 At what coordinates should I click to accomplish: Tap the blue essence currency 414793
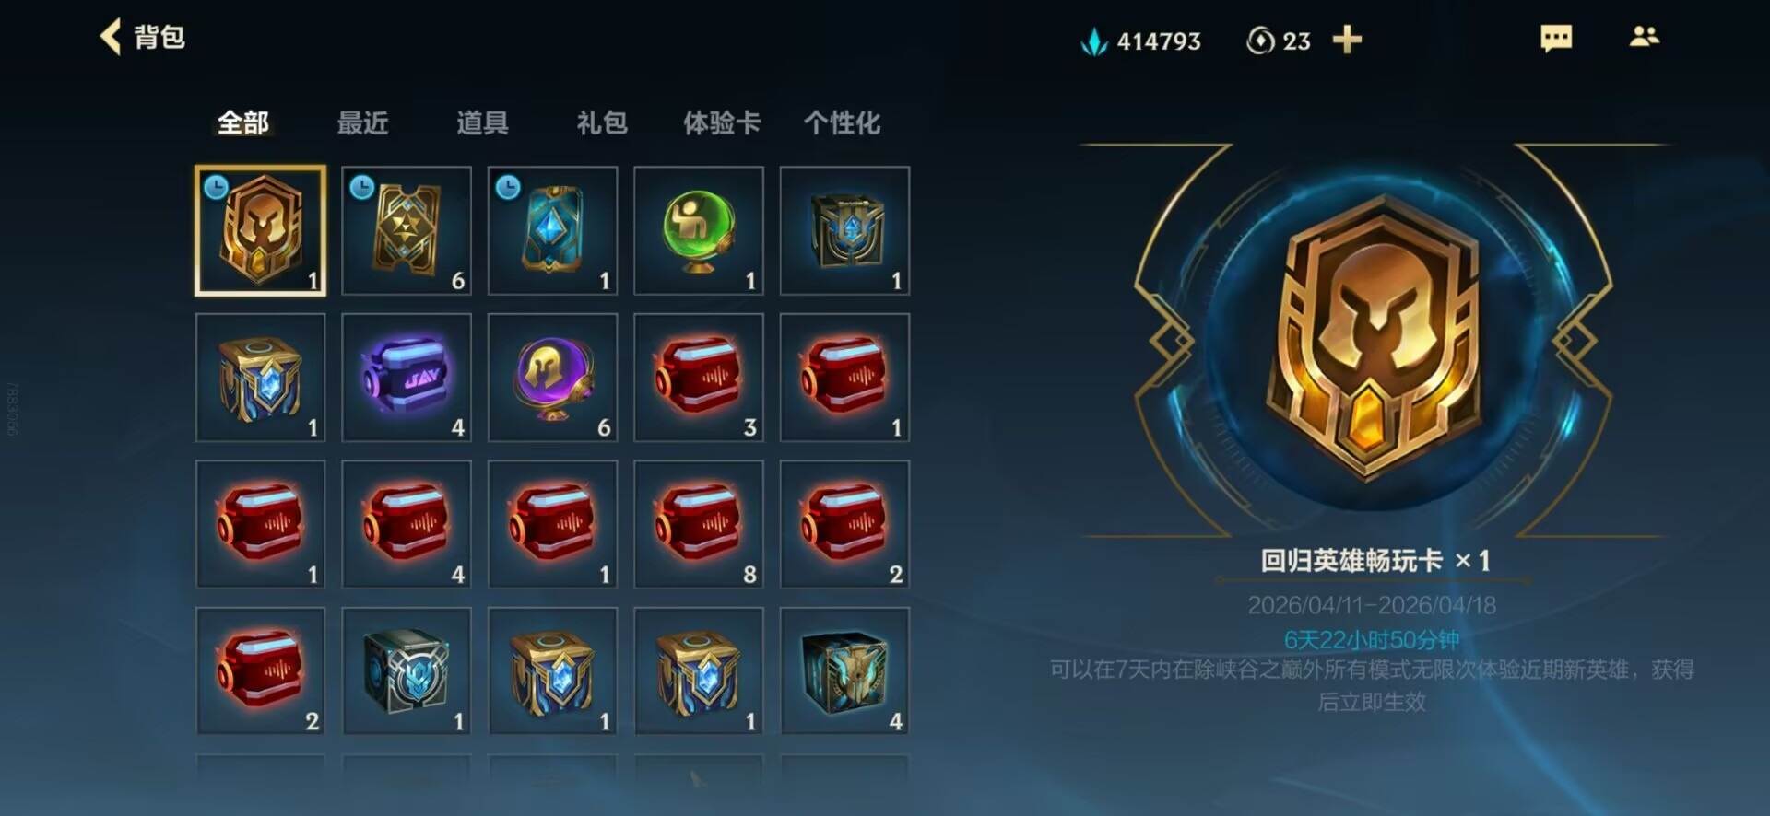(x=1141, y=41)
